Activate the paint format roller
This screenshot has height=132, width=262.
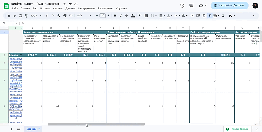tap(26, 16)
